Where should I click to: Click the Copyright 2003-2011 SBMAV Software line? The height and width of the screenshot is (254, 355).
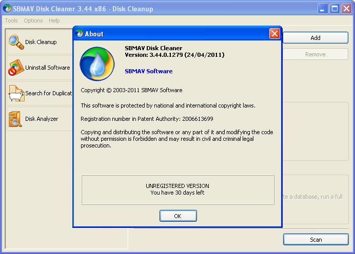131,90
